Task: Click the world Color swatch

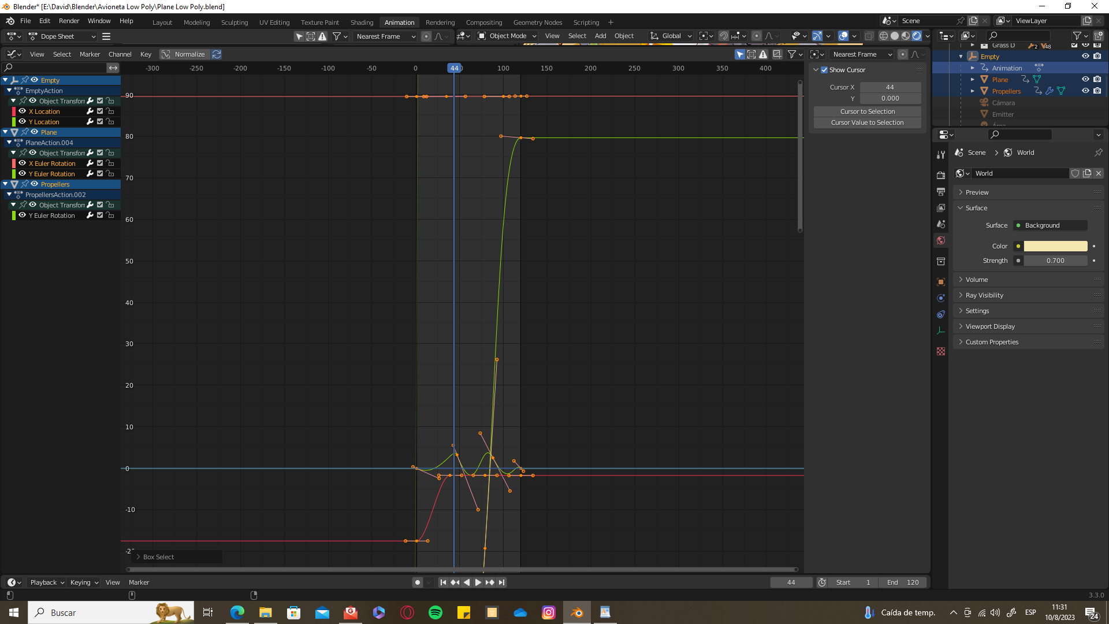Action: (1055, 246)
